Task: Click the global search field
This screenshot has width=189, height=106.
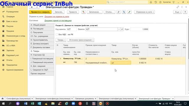Action: (x=127, y=2)
